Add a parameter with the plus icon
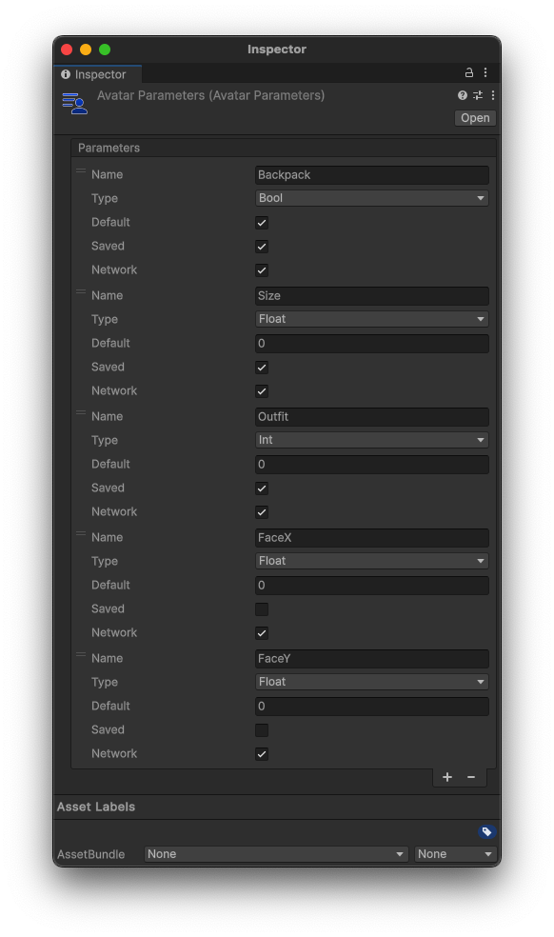The width and height of the screenshot is (554, 937). 447,777
